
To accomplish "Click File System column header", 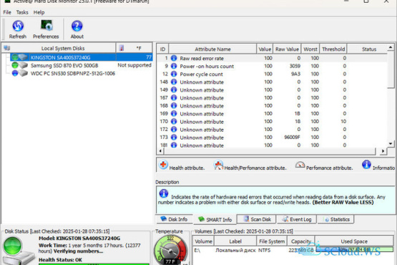I will coord(272,241).
